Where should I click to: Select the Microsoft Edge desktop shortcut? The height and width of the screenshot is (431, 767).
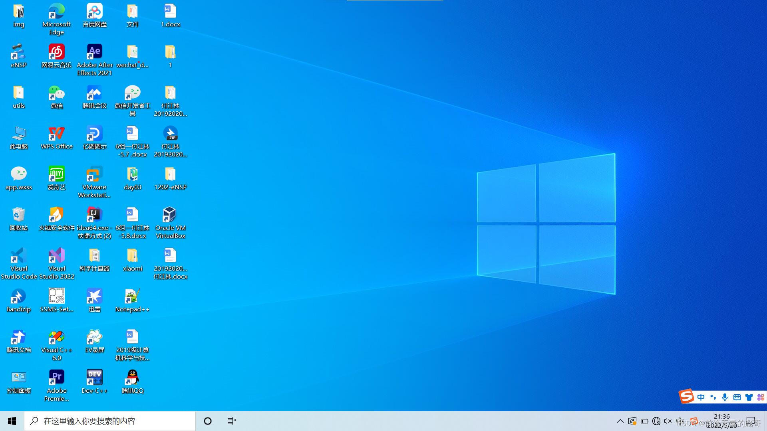(x=56, y=12)
